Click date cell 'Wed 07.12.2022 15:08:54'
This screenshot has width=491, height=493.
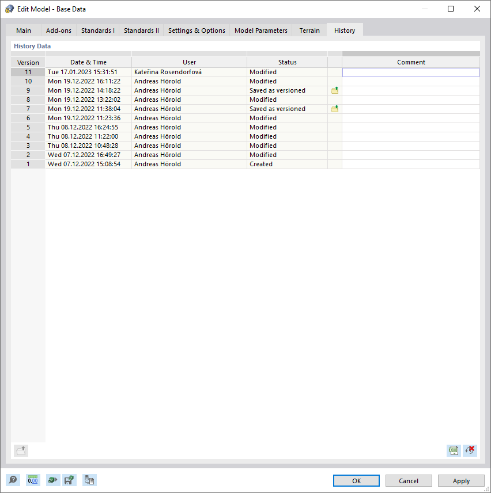(89, 164)
